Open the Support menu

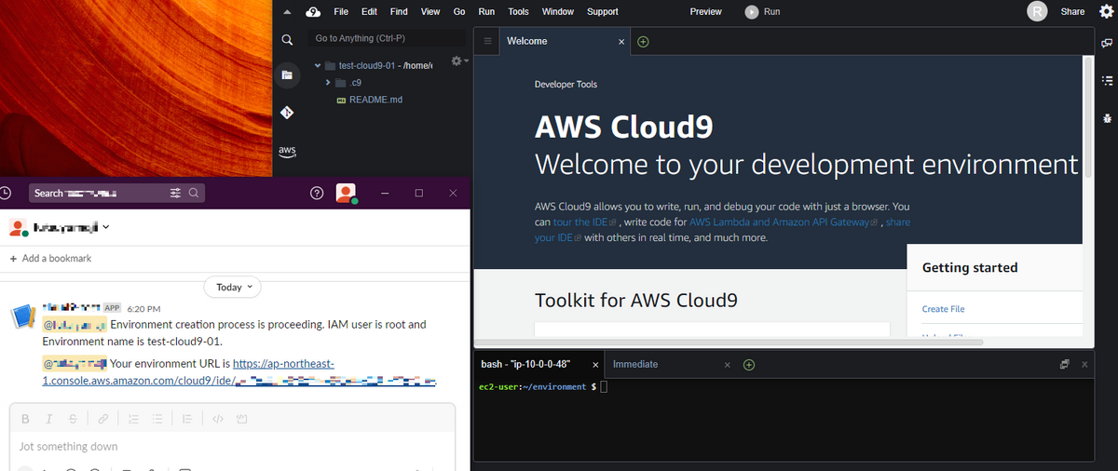[603, 12]
